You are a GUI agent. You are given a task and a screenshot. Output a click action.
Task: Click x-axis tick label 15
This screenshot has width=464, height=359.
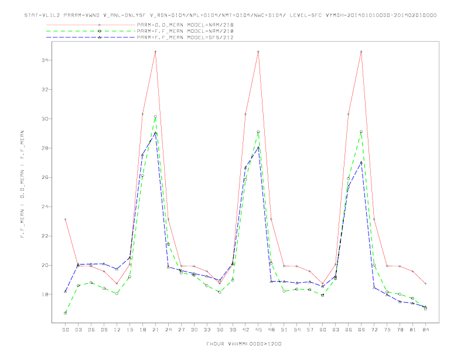[129, 330]
